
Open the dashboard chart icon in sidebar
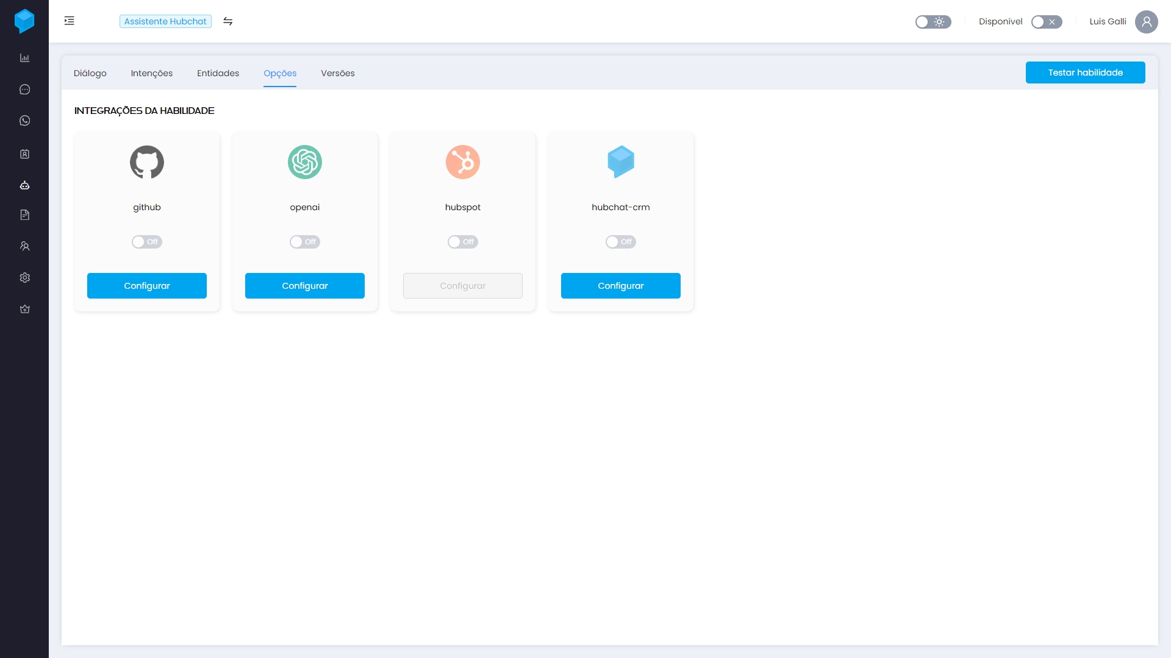(25, 58)
